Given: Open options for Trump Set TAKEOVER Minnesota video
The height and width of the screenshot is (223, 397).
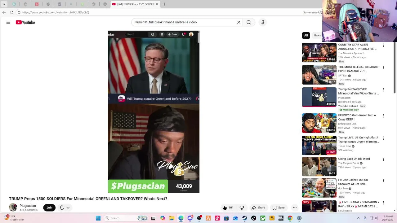Looking at the screenshot, I should [x=383, y=90].
